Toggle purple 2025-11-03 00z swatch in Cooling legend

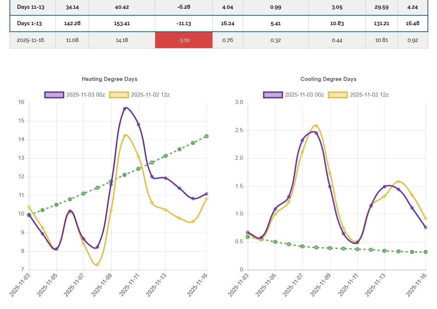coord(273,95)
